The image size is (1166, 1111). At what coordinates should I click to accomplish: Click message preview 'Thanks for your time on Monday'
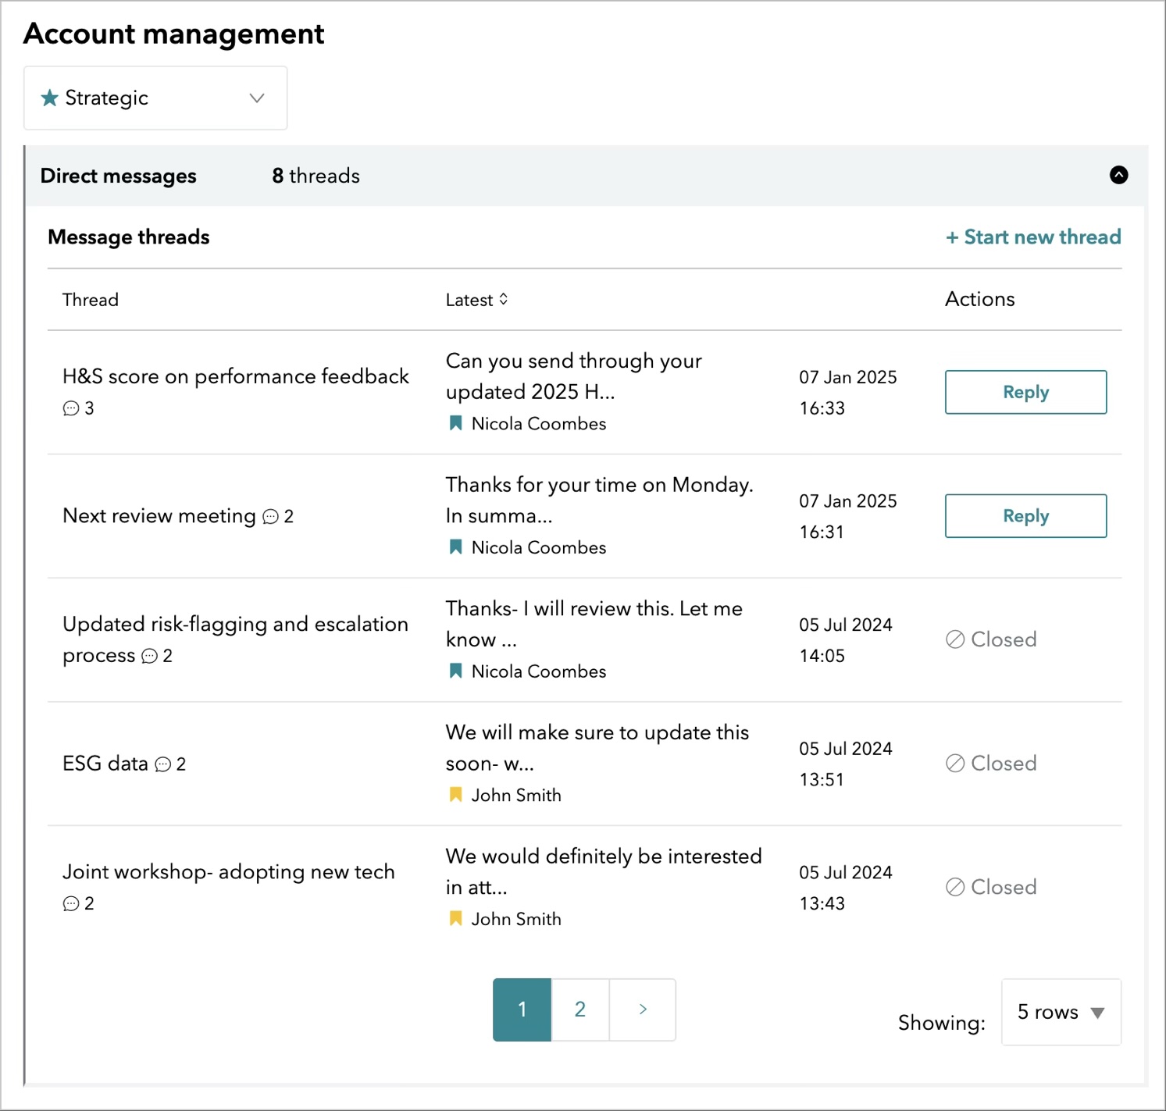pyautogui.click(x=600, y=500)
